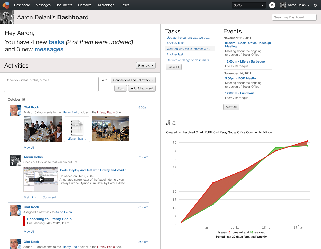Click the Post button
The height and width of the screenshot is (249, 321).
pyautogui.click(x=120, y=88)
